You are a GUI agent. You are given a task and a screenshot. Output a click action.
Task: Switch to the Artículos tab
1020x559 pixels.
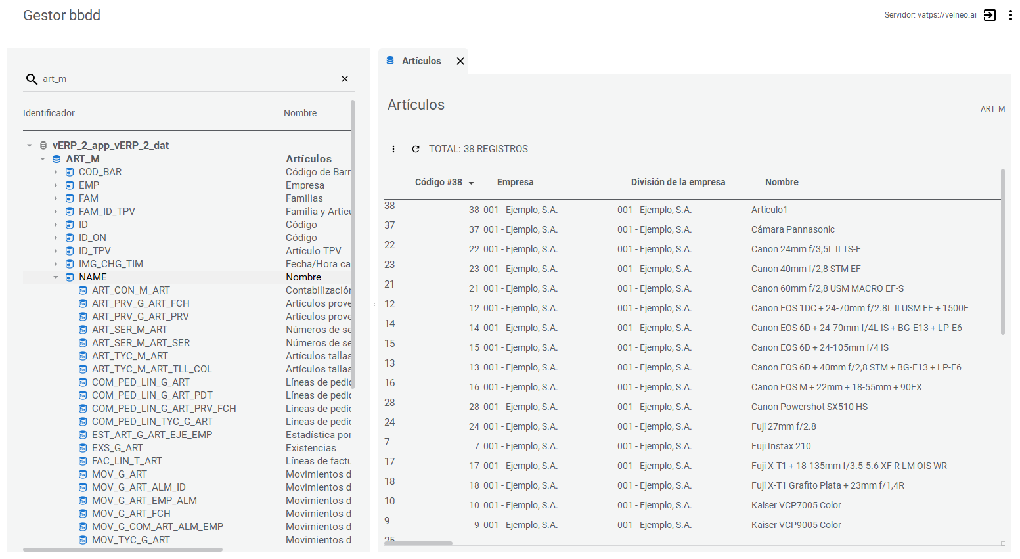(x=421, y=61)
